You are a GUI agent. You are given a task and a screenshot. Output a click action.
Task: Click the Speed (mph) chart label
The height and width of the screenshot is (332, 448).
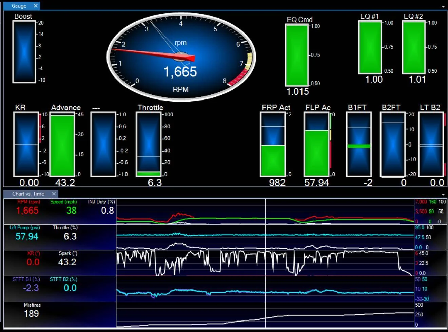click(x=63, y=202)
